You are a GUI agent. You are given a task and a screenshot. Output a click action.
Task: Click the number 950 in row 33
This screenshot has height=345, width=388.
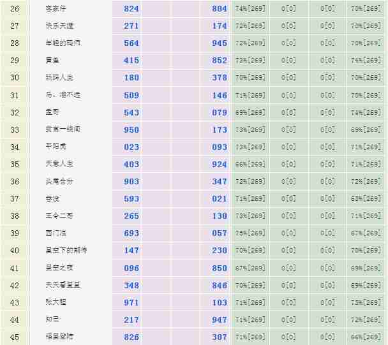(131, 129)
